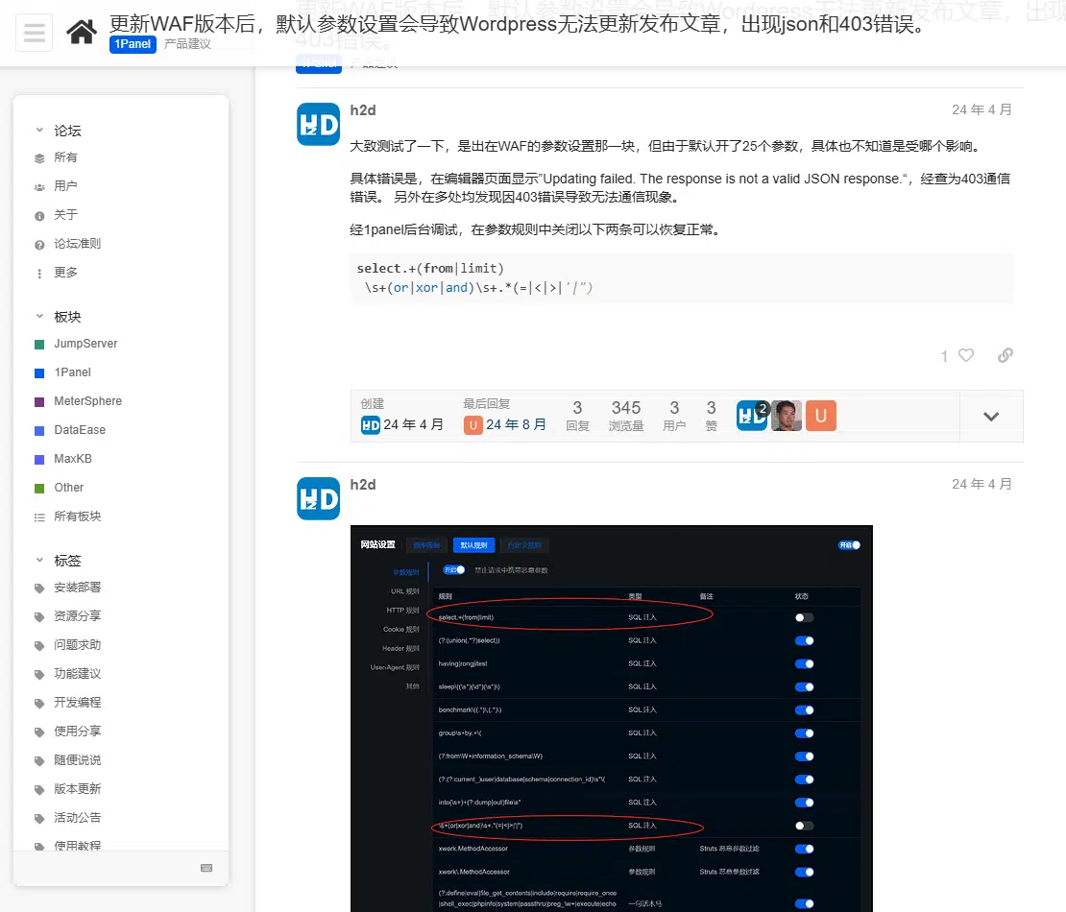This screenshot has height=912, width=1066.
Task: Open 使用教程 tag
Action: (77, 846)
